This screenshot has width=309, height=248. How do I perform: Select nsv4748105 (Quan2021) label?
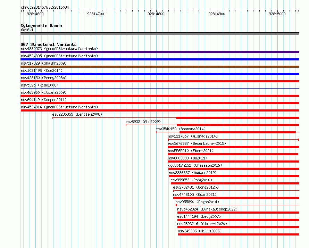coord(195,195)
